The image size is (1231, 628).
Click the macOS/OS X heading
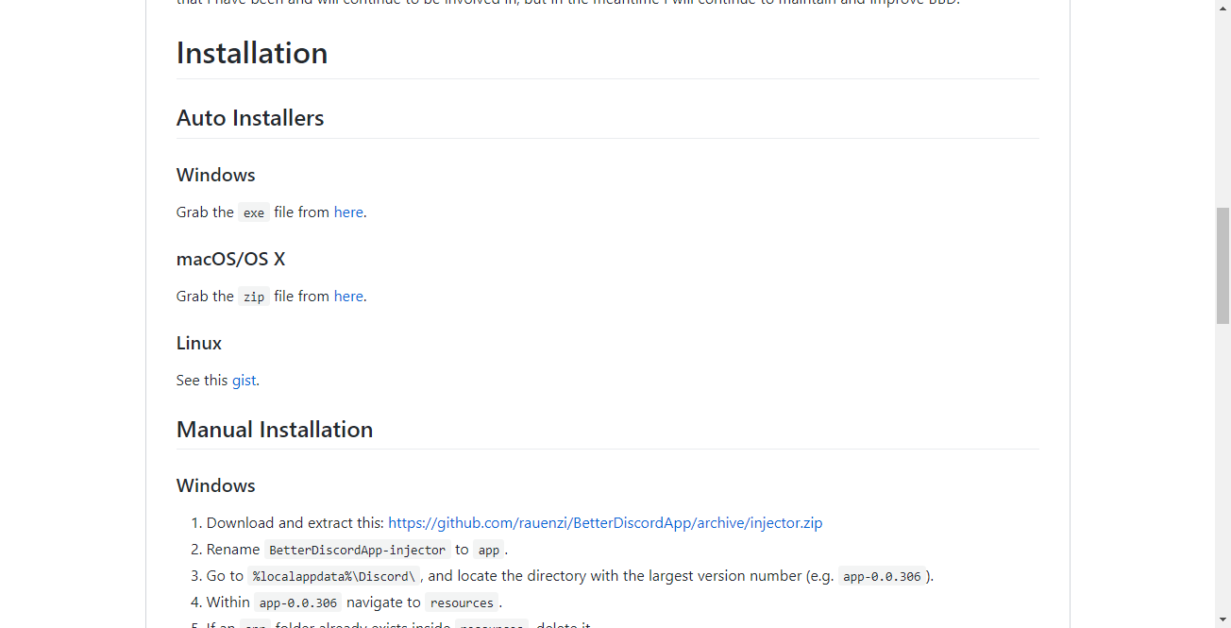230,259
